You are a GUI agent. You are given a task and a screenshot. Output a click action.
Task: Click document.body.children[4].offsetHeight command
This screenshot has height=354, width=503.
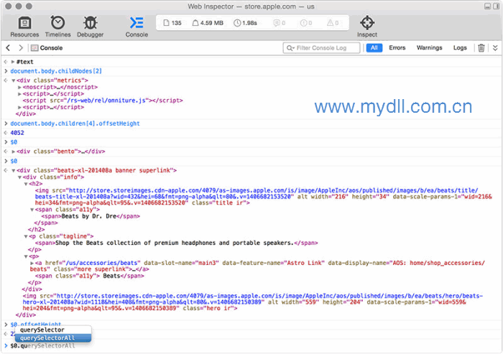(x=75, y=124)
